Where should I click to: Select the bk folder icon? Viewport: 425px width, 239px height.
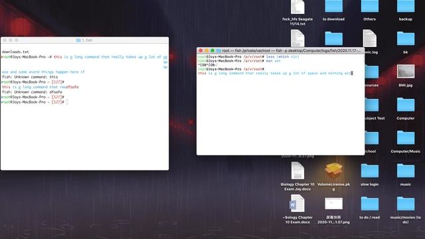406,39
